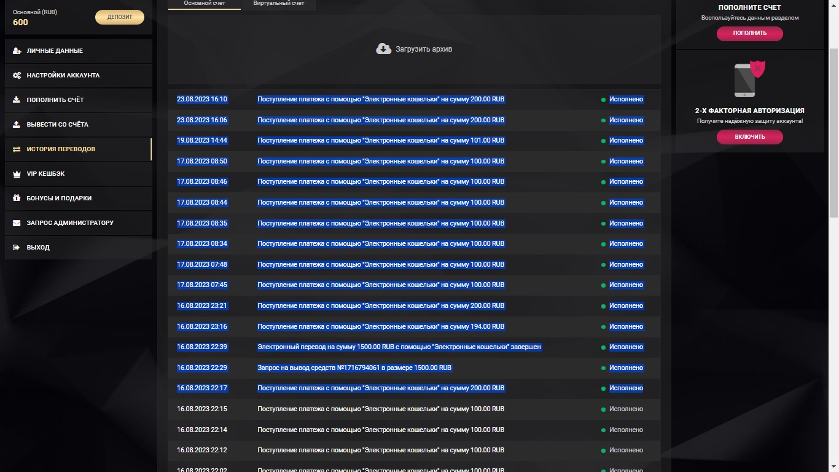Screen dimensions: 839x472
Task: Log out via Выход
Action: pos(79,248)
